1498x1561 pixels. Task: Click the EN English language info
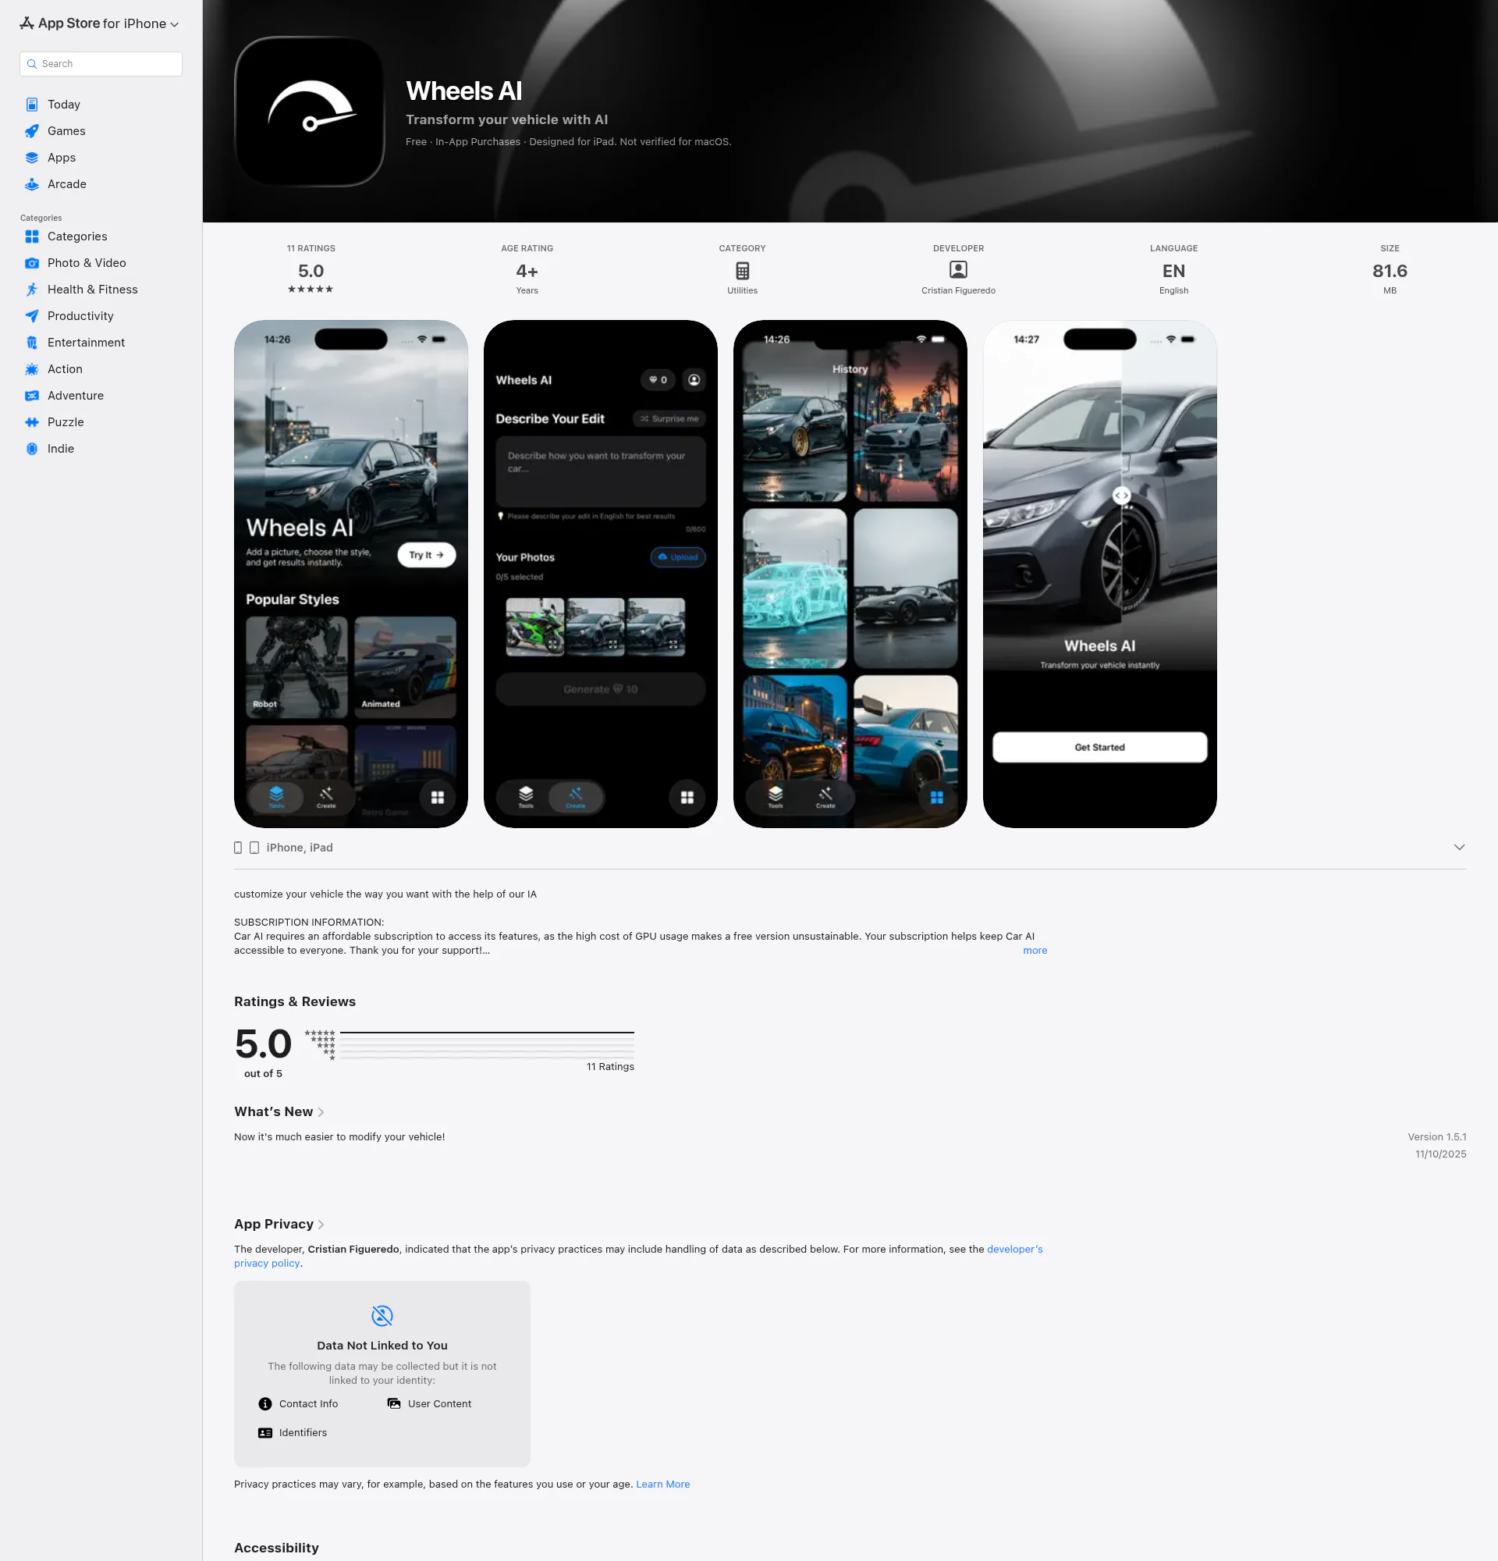pos(1174,270)
